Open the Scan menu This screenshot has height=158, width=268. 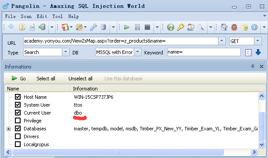tap(26, 16)
